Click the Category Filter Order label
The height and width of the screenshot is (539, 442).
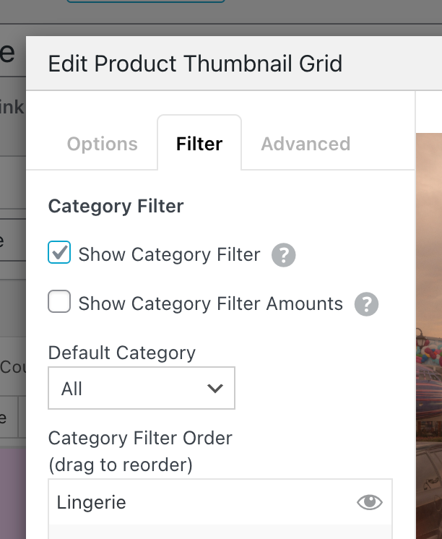(140, 438)
